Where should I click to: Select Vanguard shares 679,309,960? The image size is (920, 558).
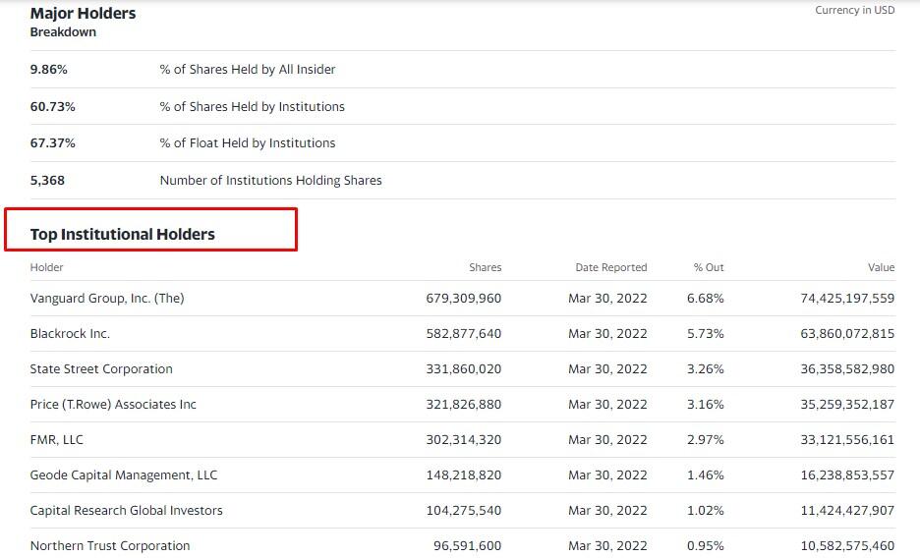[464, 299]
